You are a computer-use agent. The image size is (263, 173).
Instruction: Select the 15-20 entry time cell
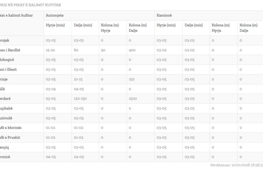click(x=51, y=50)
